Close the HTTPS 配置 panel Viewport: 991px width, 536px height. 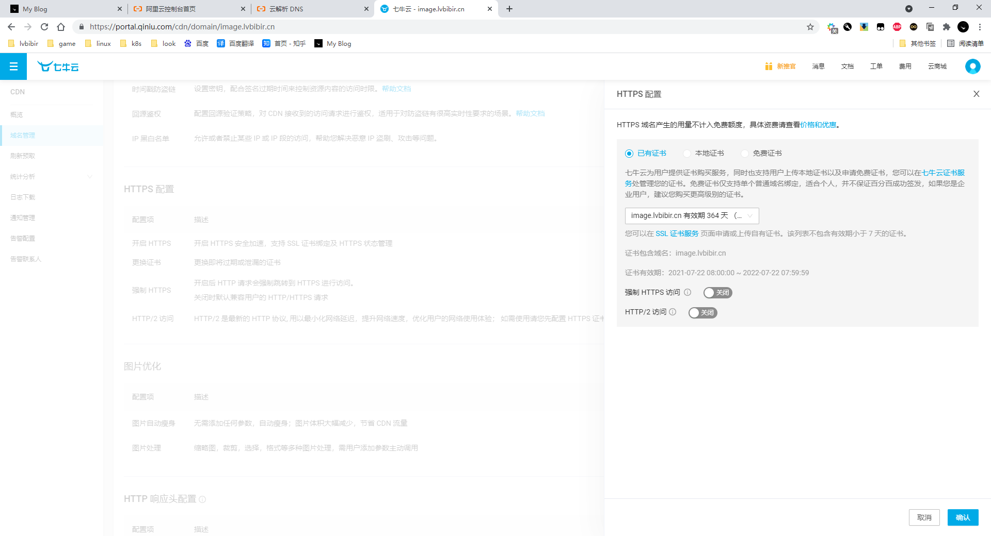coord(976,94)
